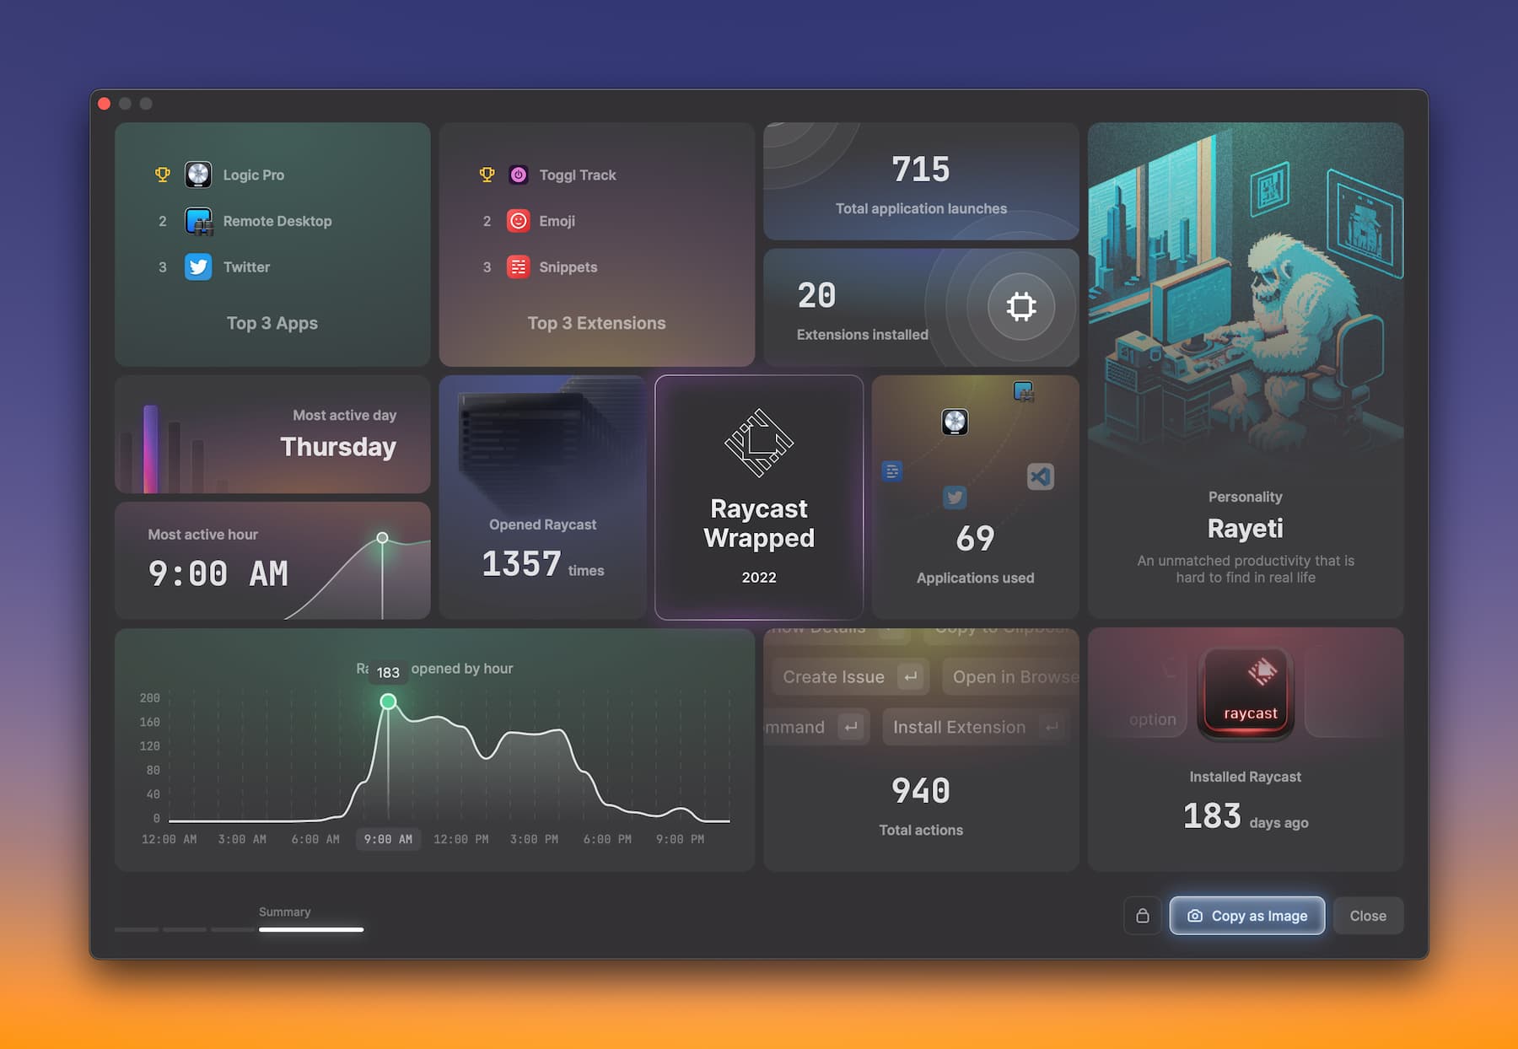Click the Top 3 Extensions heading
Screen dimensions: 1518x1049
coord(596,323)
